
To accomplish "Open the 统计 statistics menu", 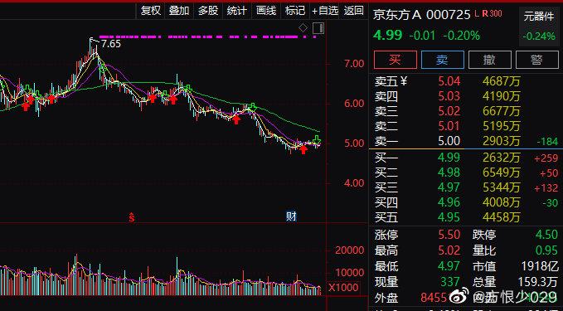I will [237, 11].
